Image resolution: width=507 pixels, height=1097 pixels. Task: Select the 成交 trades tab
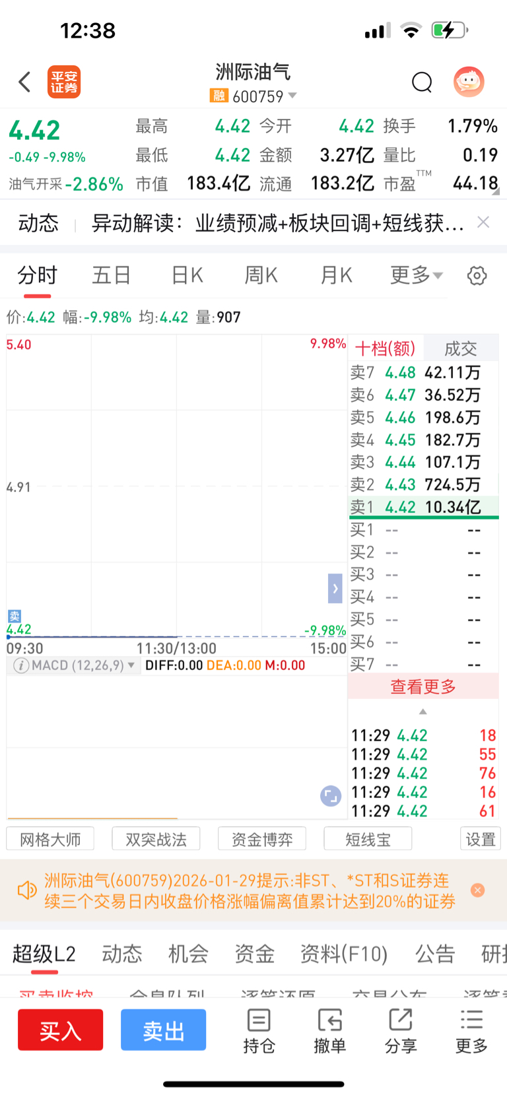pyautogui.click(x=461, y=349)
